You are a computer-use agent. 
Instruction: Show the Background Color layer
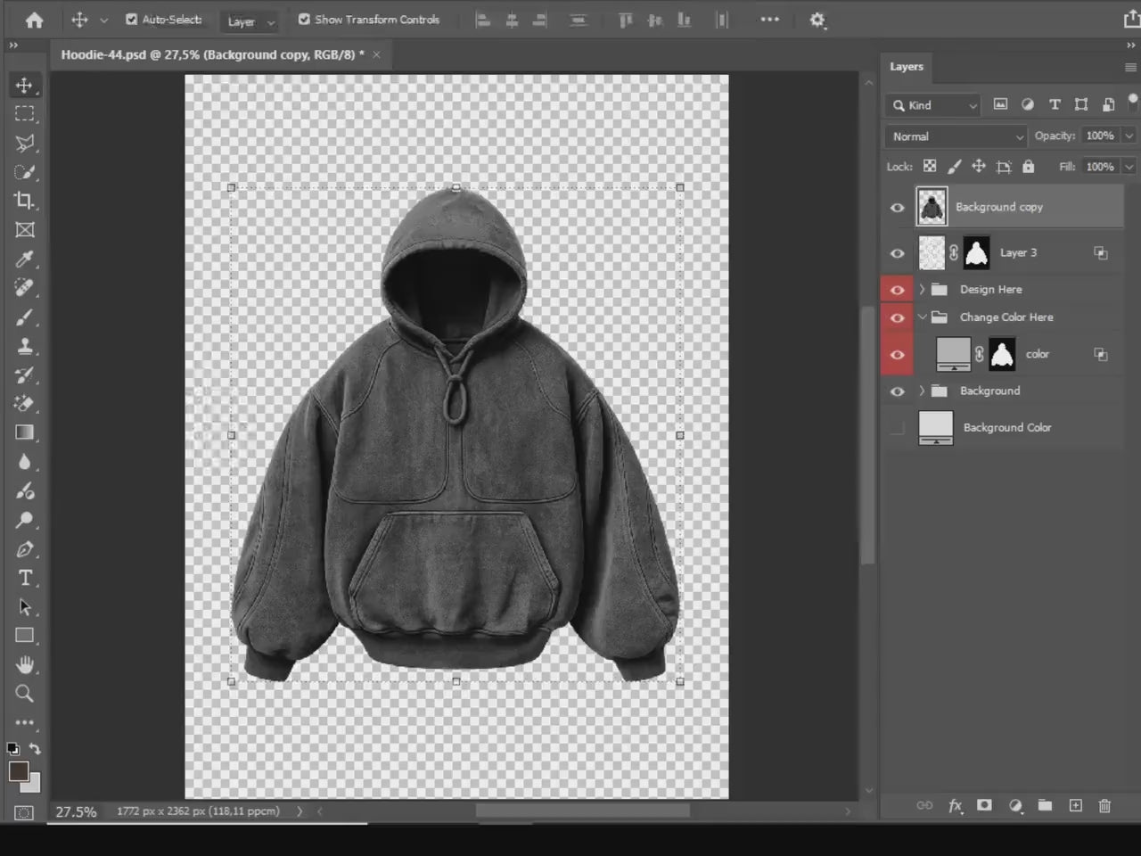(x=897, y=427)
